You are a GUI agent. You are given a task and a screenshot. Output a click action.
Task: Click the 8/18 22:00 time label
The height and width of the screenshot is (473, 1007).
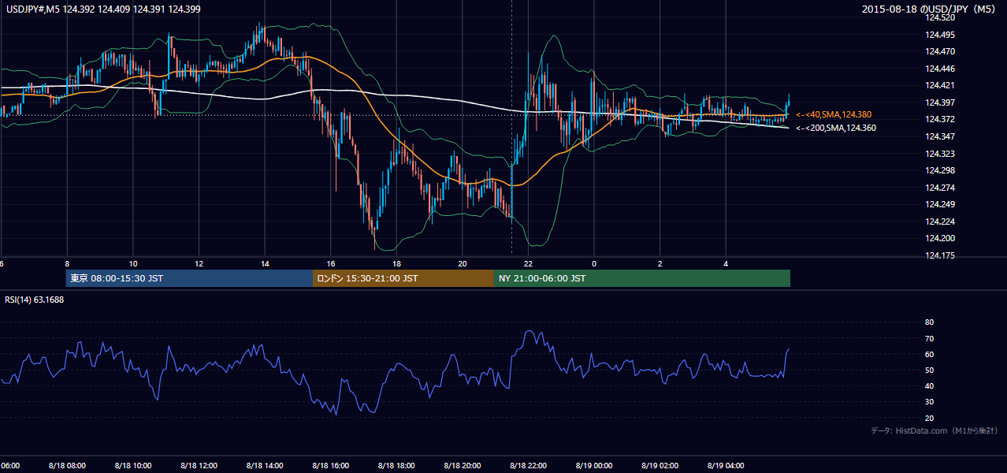(528, 466)
